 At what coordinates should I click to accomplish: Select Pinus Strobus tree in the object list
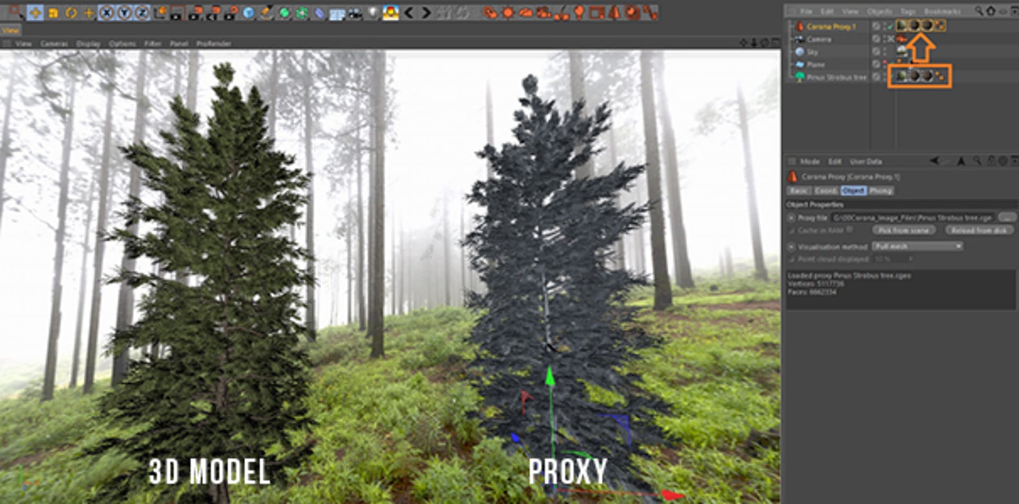click(x=836, y=77)
